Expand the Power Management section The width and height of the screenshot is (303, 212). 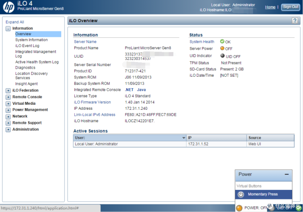[8, 110]
